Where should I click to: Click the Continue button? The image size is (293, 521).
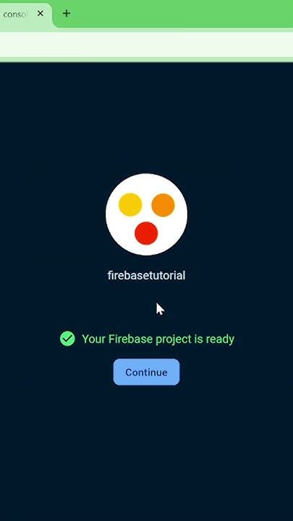click(146, 372)
